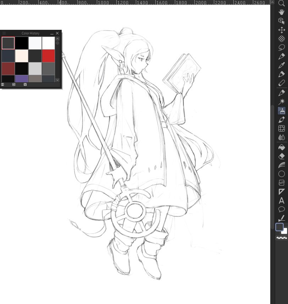288x304 pixels.
Task: Click the V value label in Color History
Action: point(25,84)
